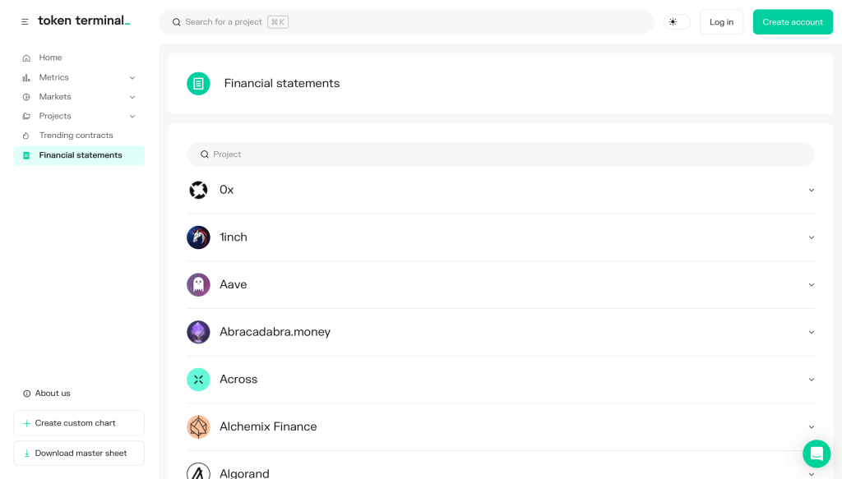Expand the Metrics sidebar submenu
This screenshot has height=479, width=842.
pyautogui.click(x=132, y=77)
